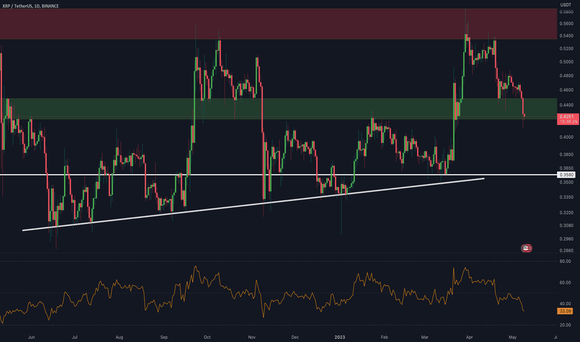Click the 0.3350 price axis label
Image resolution: width=580 pixels, height=342 pixels.
tap(566, 197)
